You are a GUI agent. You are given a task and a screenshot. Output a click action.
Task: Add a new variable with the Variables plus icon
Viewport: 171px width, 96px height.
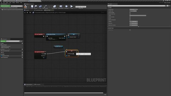[x=22, y=54]
